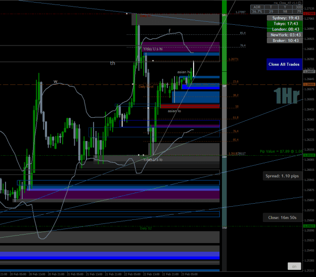Click the 36.7% ADR value cell
Image resolution: width=316 pixels, height=277 pixels.
pos(257,12)
